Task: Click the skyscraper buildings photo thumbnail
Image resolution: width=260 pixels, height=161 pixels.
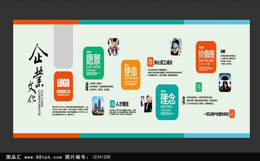Action: click(98, 106)
